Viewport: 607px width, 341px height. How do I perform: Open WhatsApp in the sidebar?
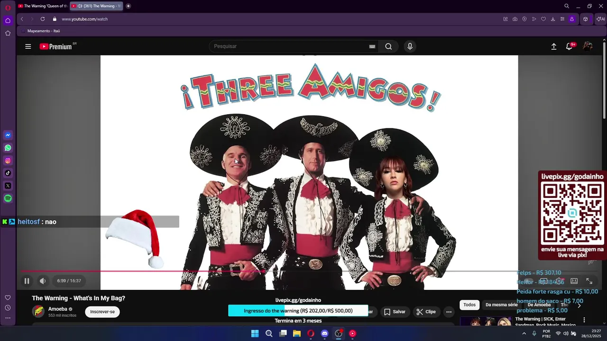tap(8, 148)
